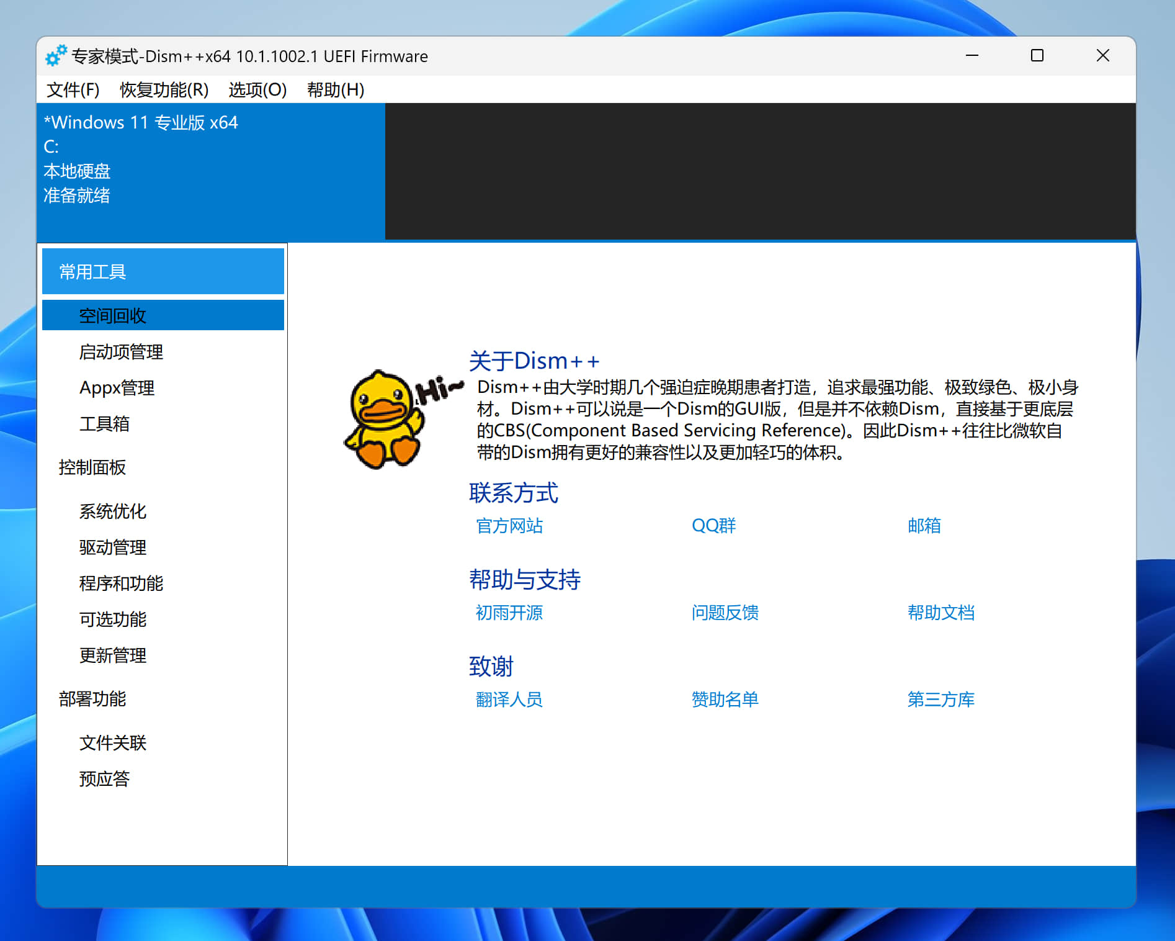This screenshot has width=1175, height=941.
Task: Click the Dism++ gear icon in title bar
Action: click(55, 56)
